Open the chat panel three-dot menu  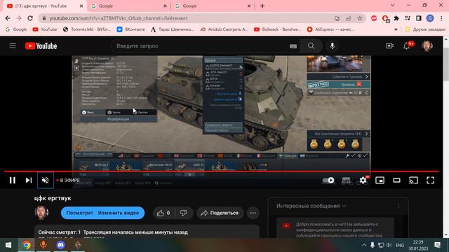tap(398, 206)
